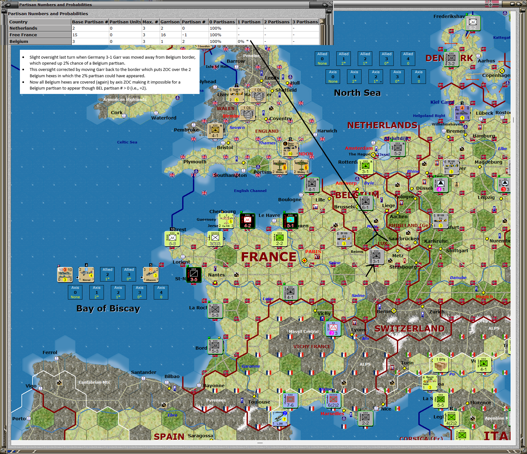Click Belgium 1 Partisan value 0%
The image size is (527, 454).
point(249,42)
